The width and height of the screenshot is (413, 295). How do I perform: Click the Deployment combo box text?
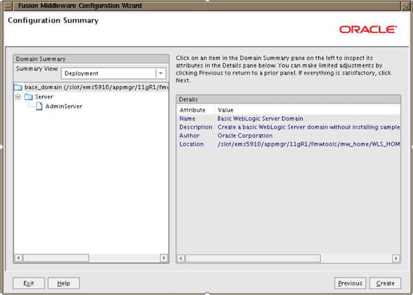pos(81,73)
